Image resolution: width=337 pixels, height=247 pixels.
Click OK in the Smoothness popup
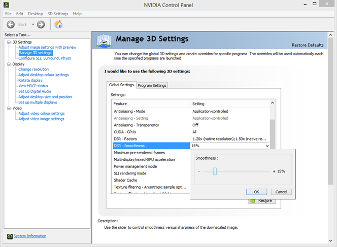coord(257,192)
